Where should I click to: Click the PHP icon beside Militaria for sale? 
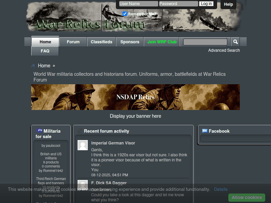click(x=39, y=131)
